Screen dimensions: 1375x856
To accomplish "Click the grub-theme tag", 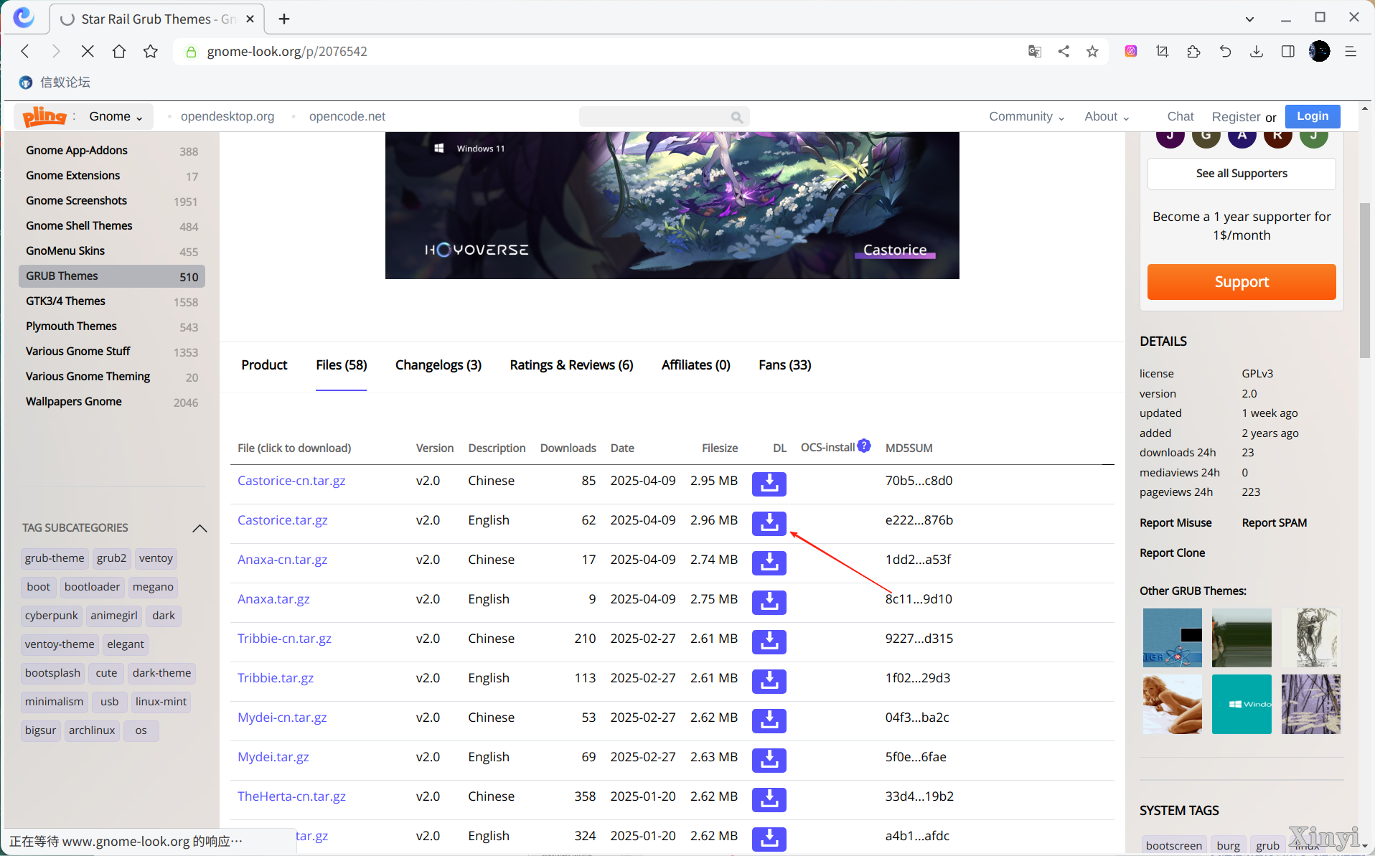I will coord(54,558).
